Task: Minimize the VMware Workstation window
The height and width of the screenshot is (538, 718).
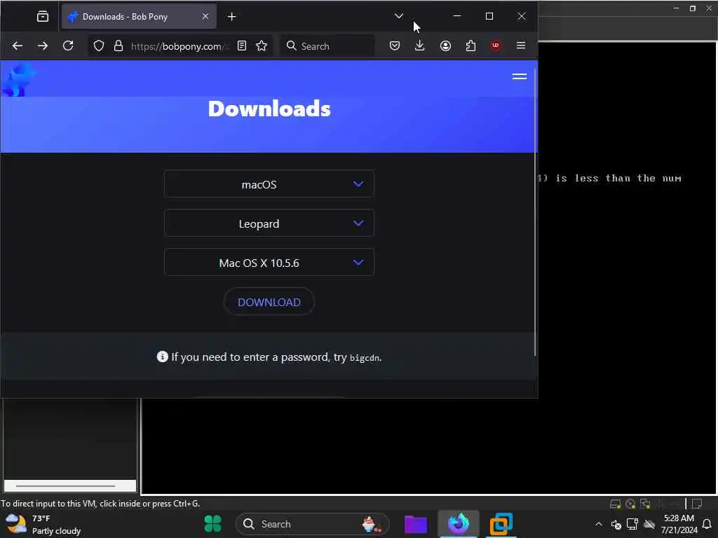Action: coord(676,8)
